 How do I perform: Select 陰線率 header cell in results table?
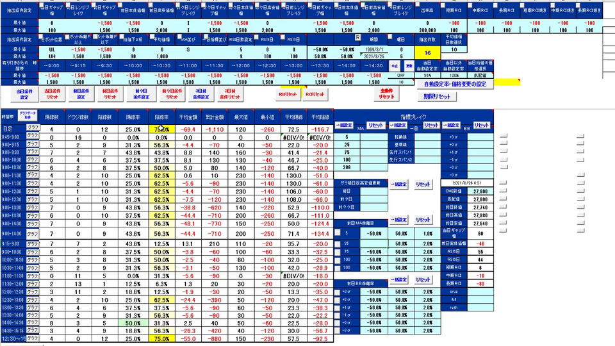click(x=161, y=117)
